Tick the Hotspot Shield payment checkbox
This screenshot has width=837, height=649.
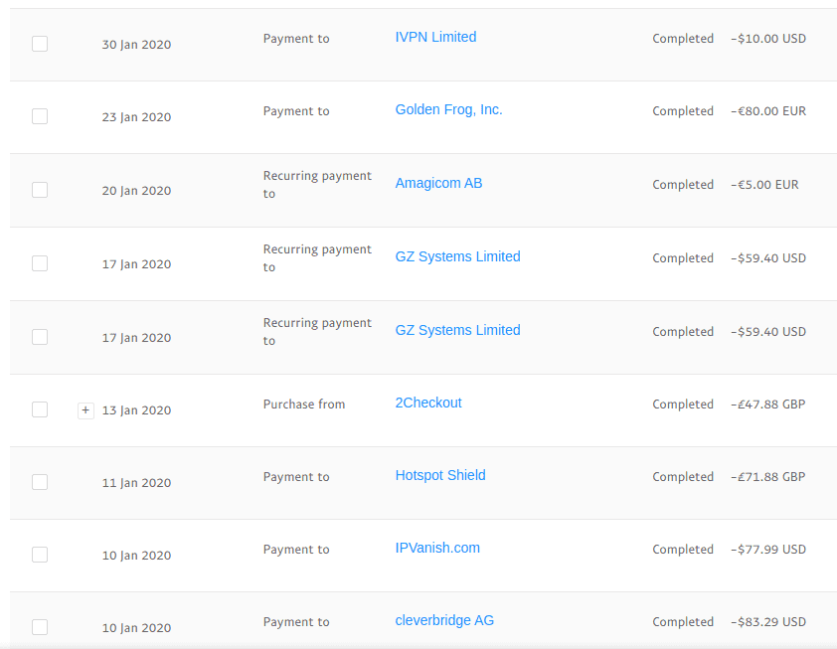(40, 482)
